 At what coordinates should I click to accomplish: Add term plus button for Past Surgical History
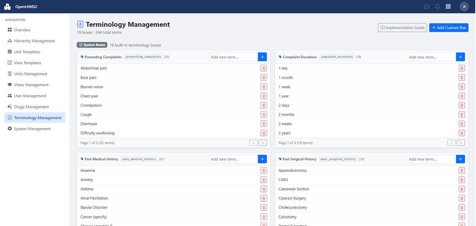(x=460, y=159)
